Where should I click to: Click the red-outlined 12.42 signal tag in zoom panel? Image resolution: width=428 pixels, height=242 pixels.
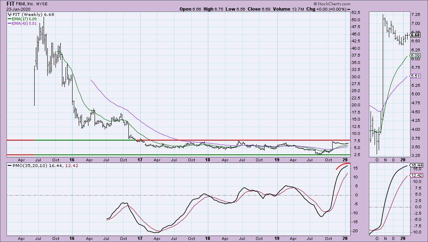[416, 176]
